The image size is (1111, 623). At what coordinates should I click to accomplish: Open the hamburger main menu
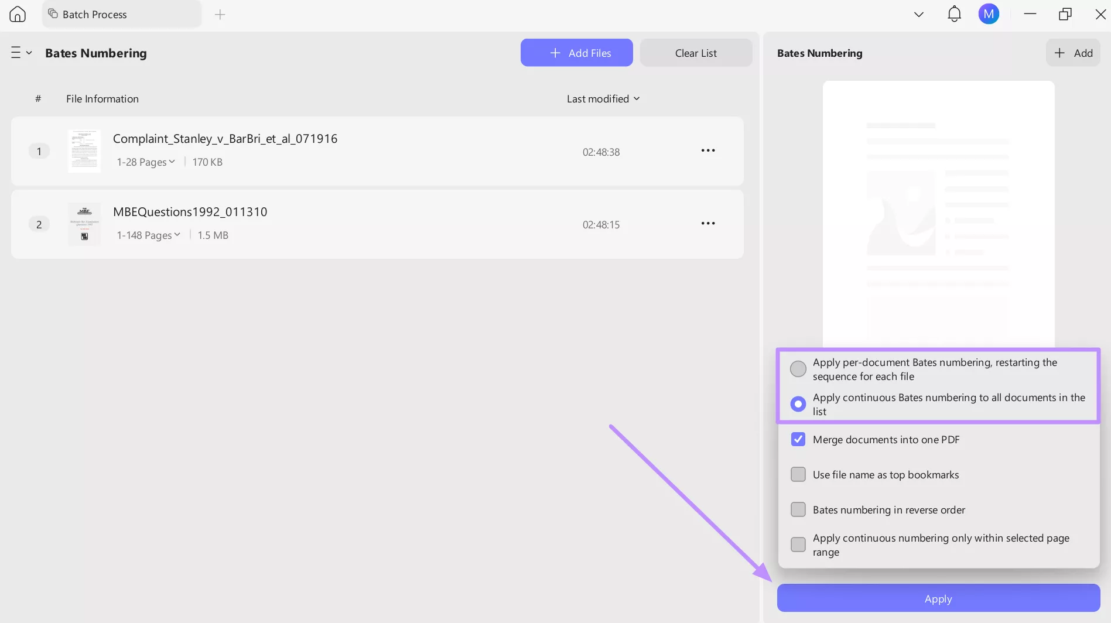[15, 52]
